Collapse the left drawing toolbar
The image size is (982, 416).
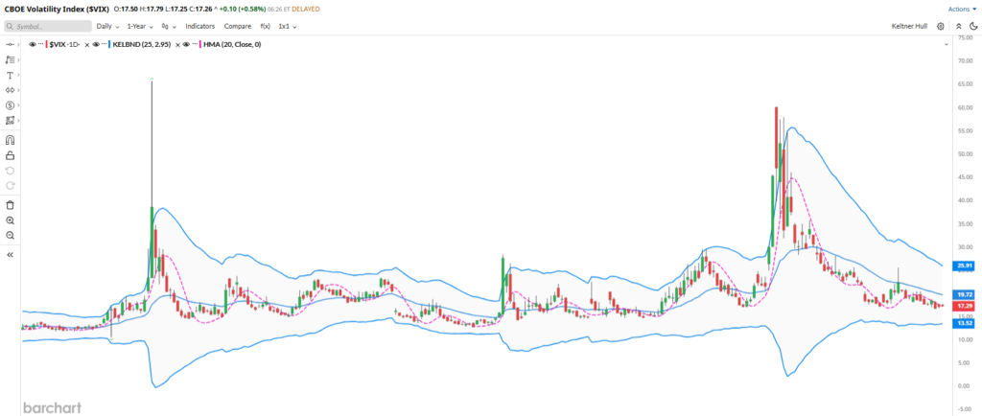click(x=10, y=255)
